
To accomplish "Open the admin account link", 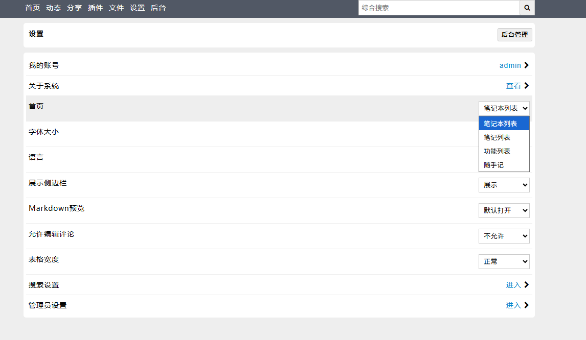I will [x=510, y=65].
